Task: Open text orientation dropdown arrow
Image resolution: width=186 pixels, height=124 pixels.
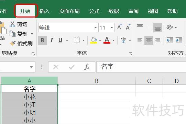Action: [x=176, y=28]
